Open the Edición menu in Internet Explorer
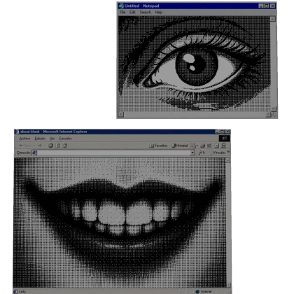The width and height of the screenshot is (294, 294). (40, 139)
